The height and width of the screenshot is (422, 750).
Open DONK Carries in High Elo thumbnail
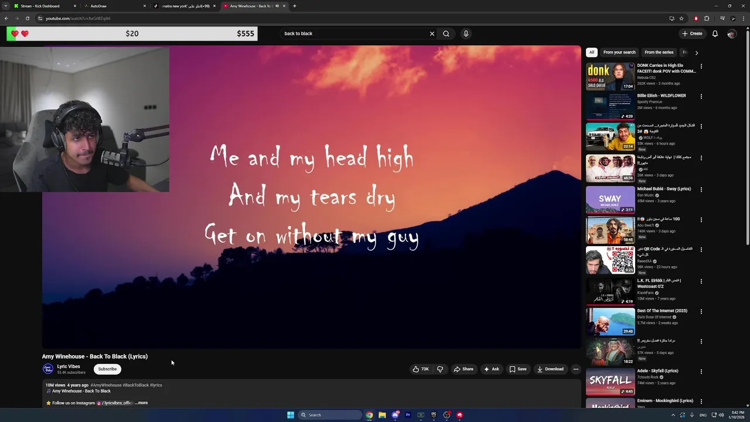(x=610, y=76)
